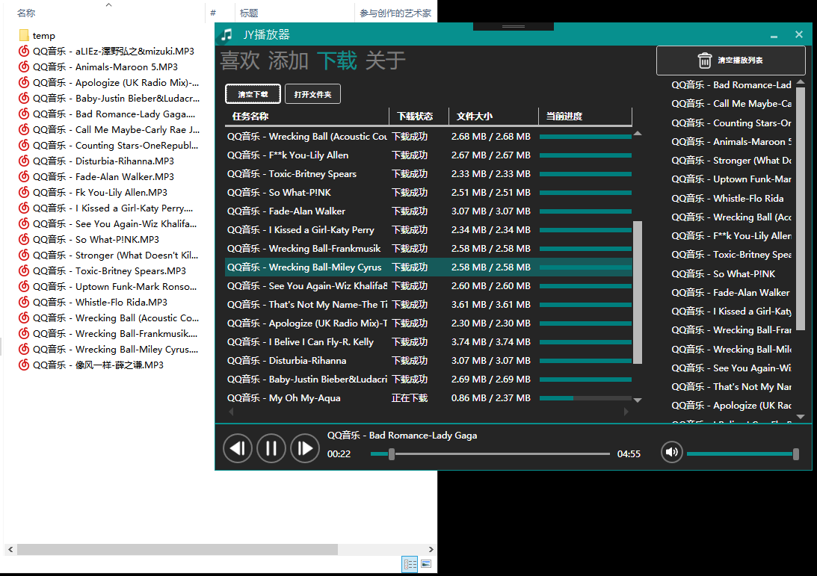Click the 打开文件夹 button
The width and height of the screenshot is (817, 576).
[312, 93]
